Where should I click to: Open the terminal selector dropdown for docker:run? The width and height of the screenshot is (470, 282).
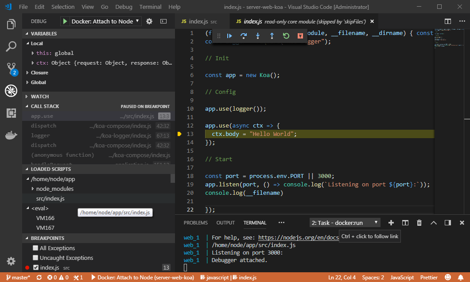tap(345, 223)
